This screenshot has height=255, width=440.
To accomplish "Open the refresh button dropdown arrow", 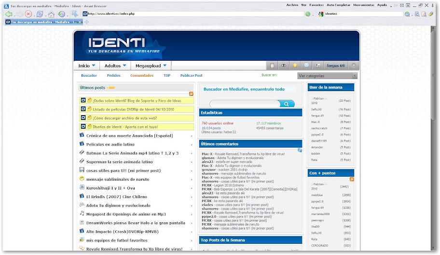I will point(45,15).
